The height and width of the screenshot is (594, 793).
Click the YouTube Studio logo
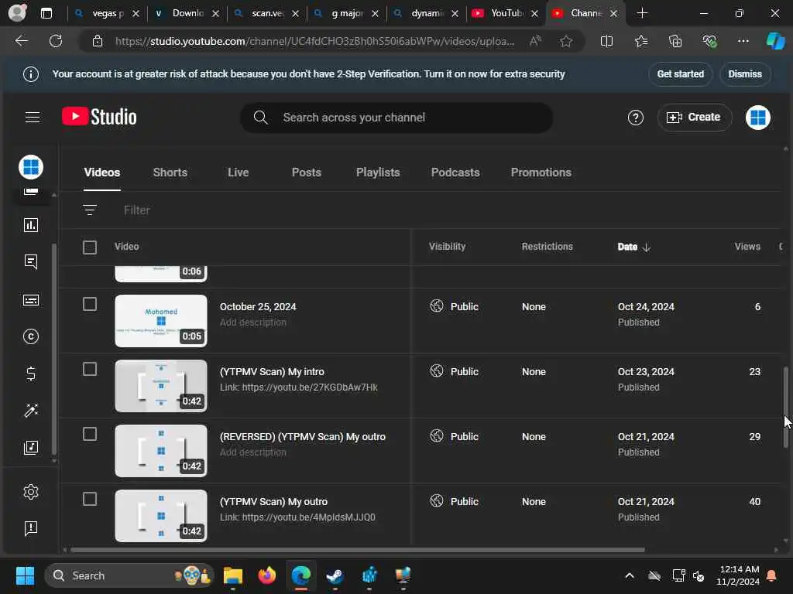click(x=99, y=117)
